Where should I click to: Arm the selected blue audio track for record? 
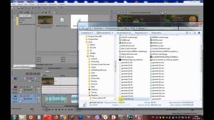pyautogui.click(x=21, y=96)
